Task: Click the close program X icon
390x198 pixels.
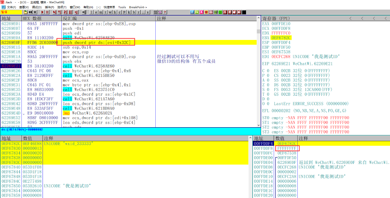Action: (35, 12)
